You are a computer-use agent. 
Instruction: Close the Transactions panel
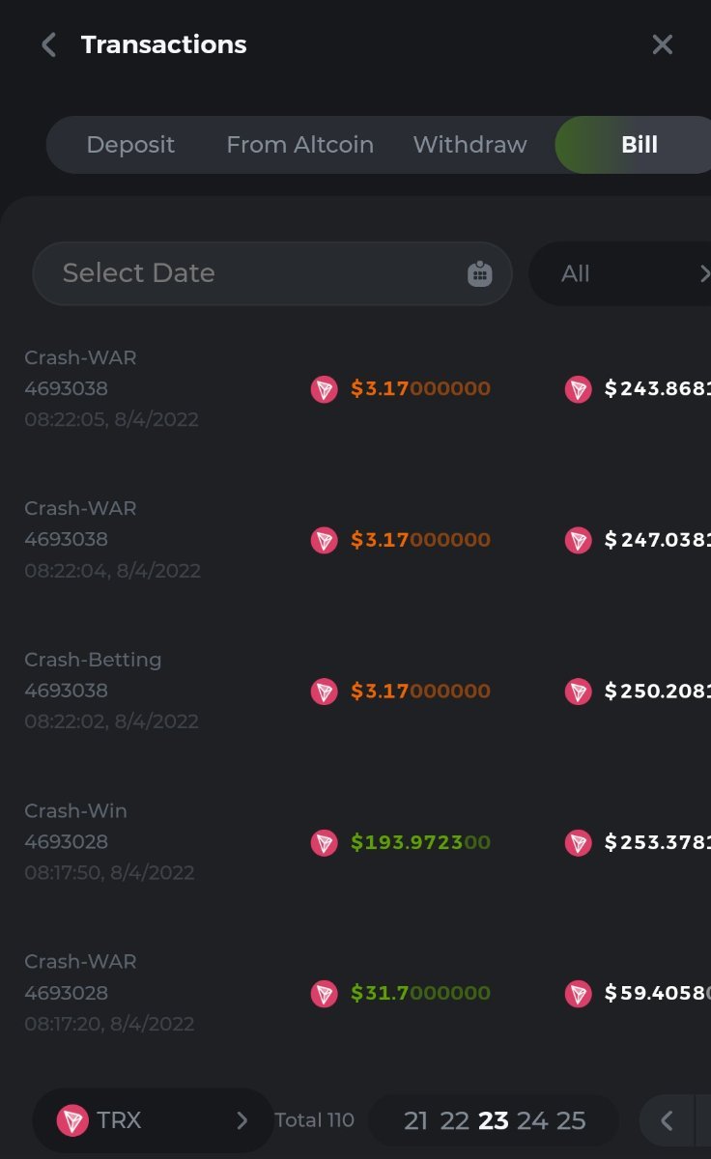coord(662,44)
